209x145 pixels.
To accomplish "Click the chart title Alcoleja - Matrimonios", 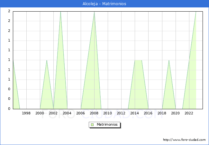I will 104,4.
